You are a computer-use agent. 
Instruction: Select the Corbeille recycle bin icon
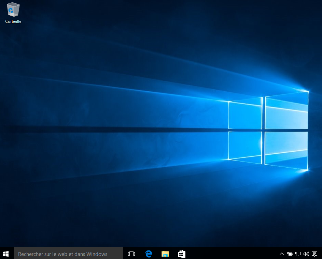pos(13,13)
